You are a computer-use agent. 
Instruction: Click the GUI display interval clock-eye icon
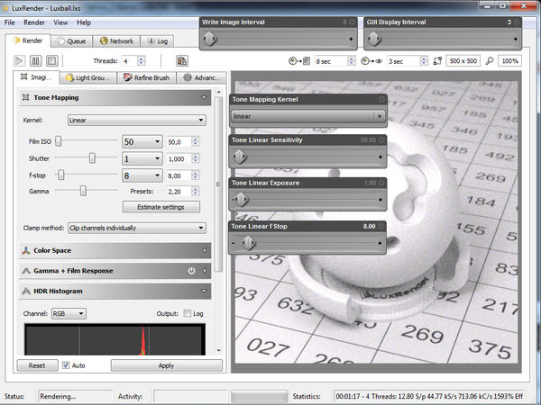pyautogui.click(x=371, y=61)
